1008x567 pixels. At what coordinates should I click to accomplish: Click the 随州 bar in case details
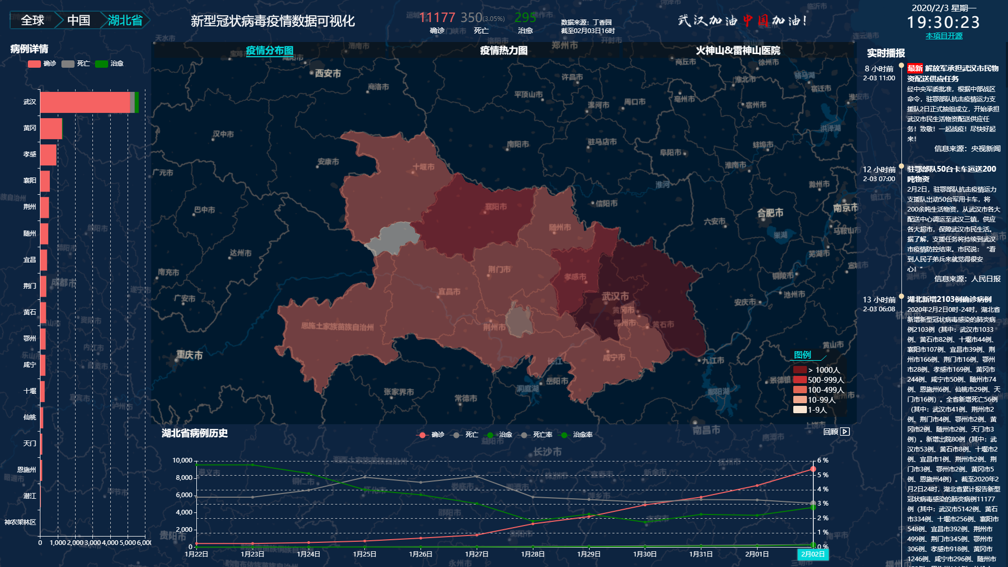pyautogui.click(x=44, y=234)
